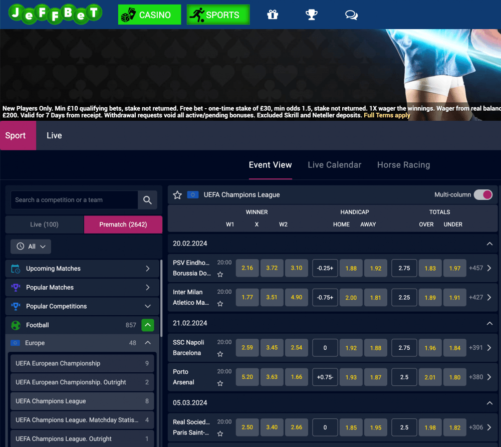Click the JeffBet logo
This screenshot has width=501, height=447.
coord(55,14)
